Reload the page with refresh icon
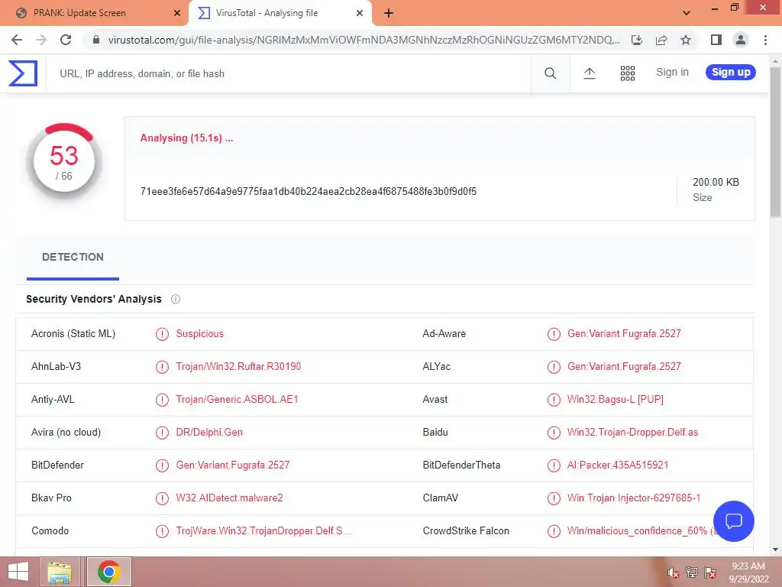The image size is (782, 587). coord(66,40)
